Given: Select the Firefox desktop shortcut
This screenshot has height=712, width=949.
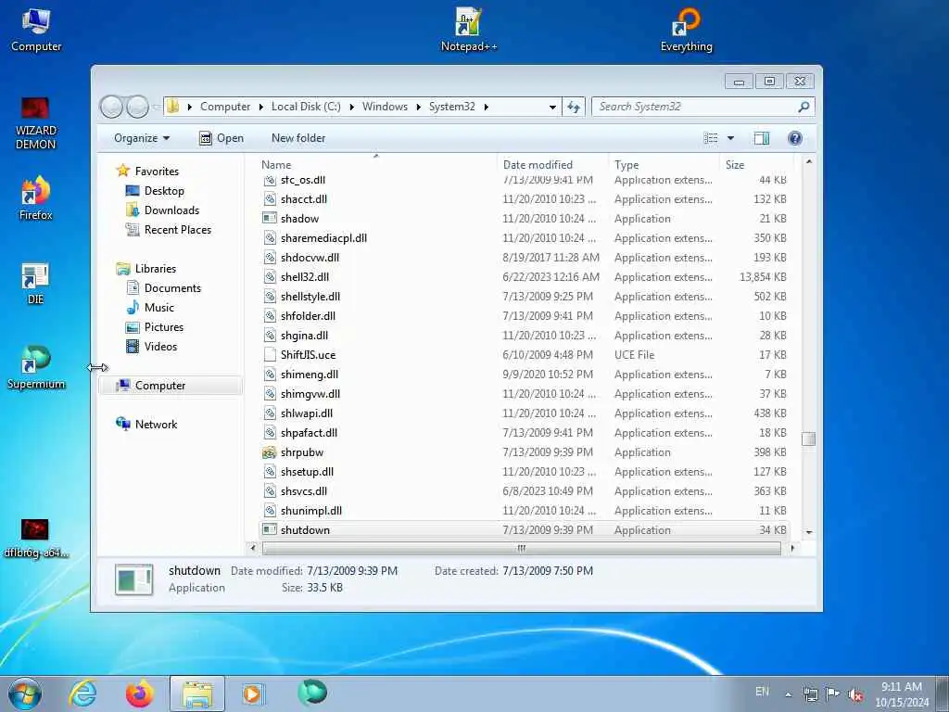Looking at the screenshot, I should coord(36,198).
